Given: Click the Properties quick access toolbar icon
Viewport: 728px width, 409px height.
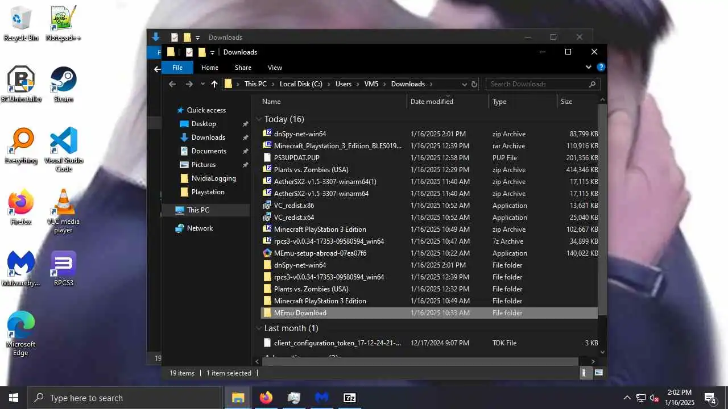Looking at the screenshot, I should coord(189,52).
